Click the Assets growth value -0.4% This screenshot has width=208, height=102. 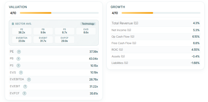tap(195, 56)
